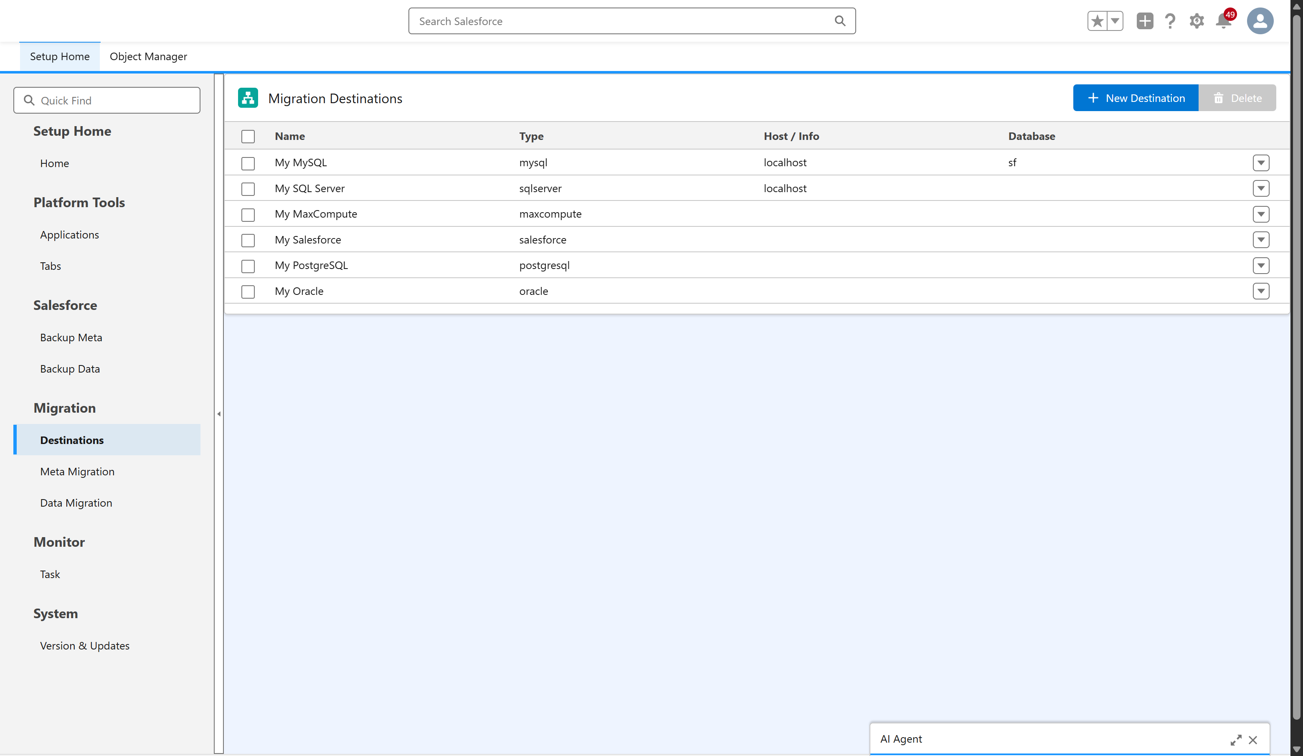Open row actions dropdown for My SQL Server
The width and height of the screenshot is (1303, 756).
click(1260, 188)
